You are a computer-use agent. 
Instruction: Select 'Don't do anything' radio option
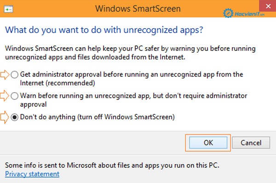14,117
